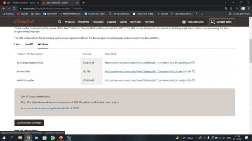
Task: Close the Java Downloads tab
Action: pos(77,3)
